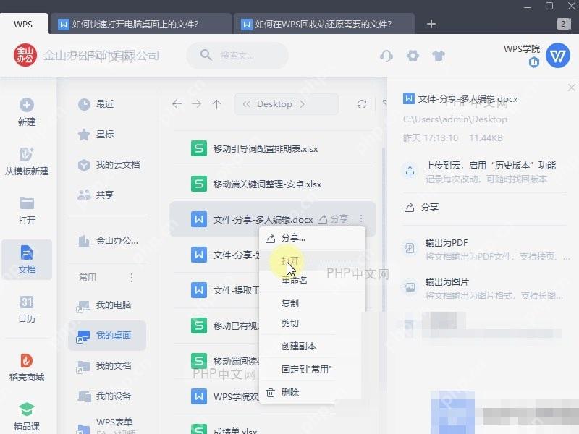The image size is (579, 434).
Task: Choose 打开 in the context menu
Action: 312,260
